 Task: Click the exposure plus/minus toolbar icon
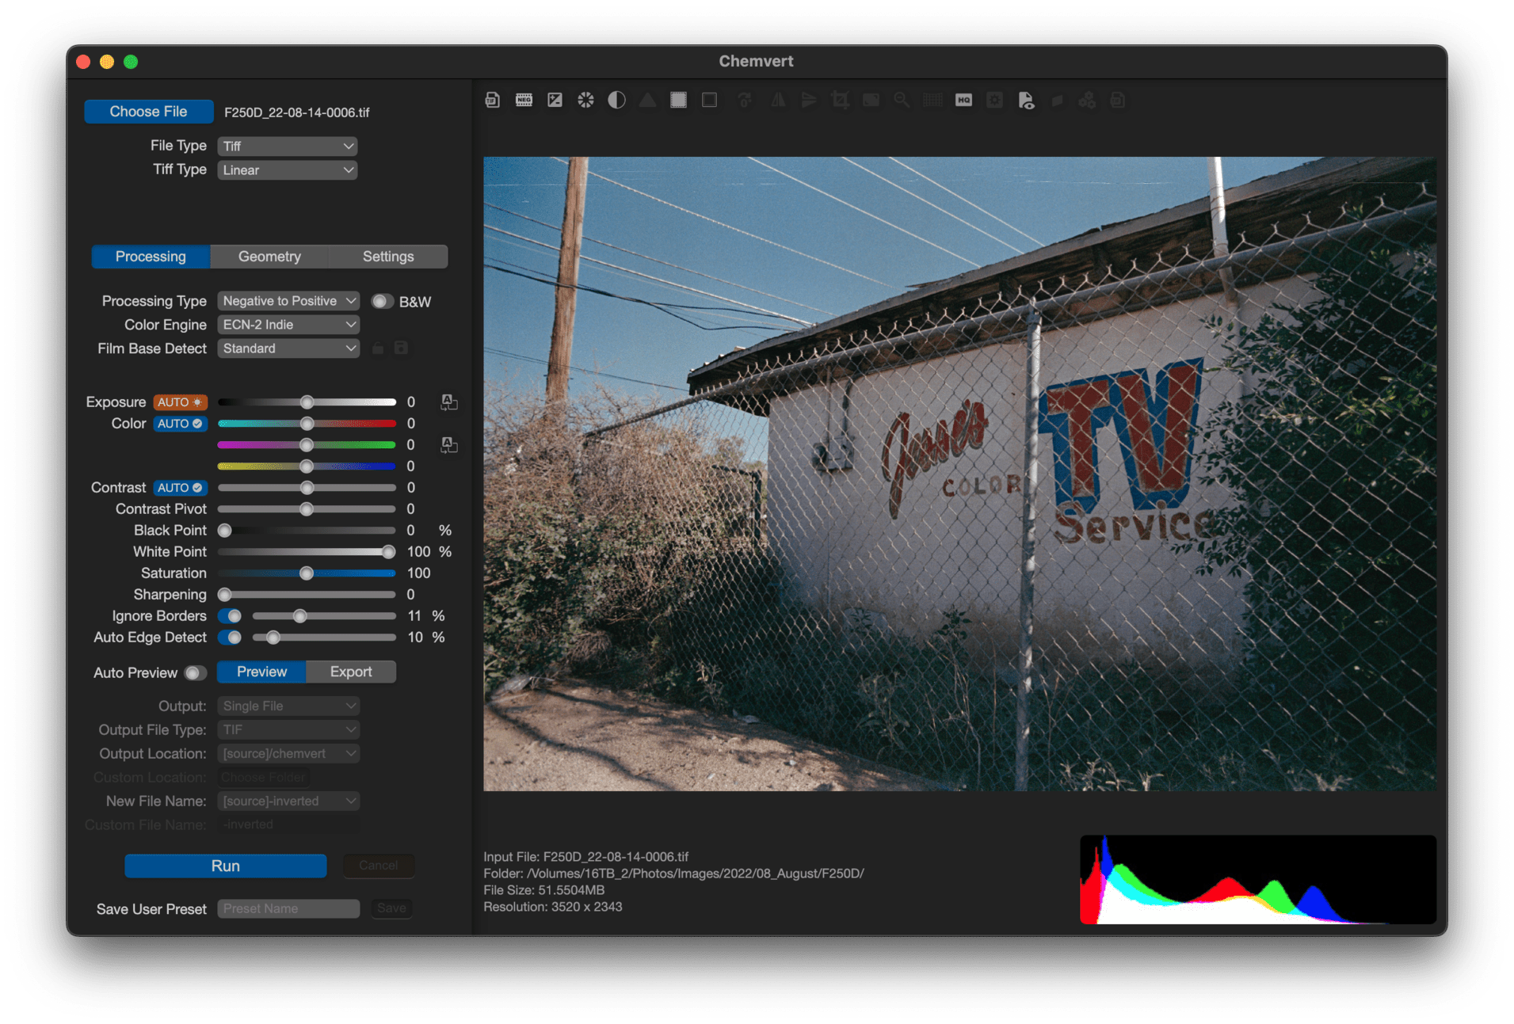coord(555,101)
